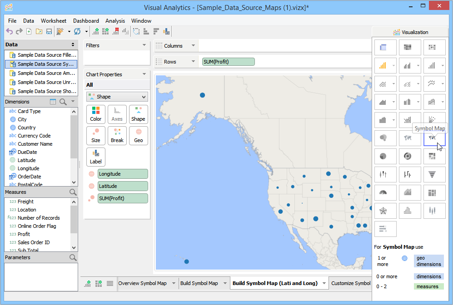Click the Size property button

tap(96, 135)
